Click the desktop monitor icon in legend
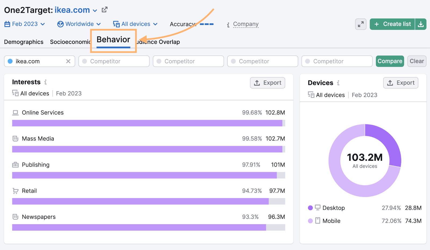This screenshot has width=430, height=250. pyautogui.click(x=318, y=207)
